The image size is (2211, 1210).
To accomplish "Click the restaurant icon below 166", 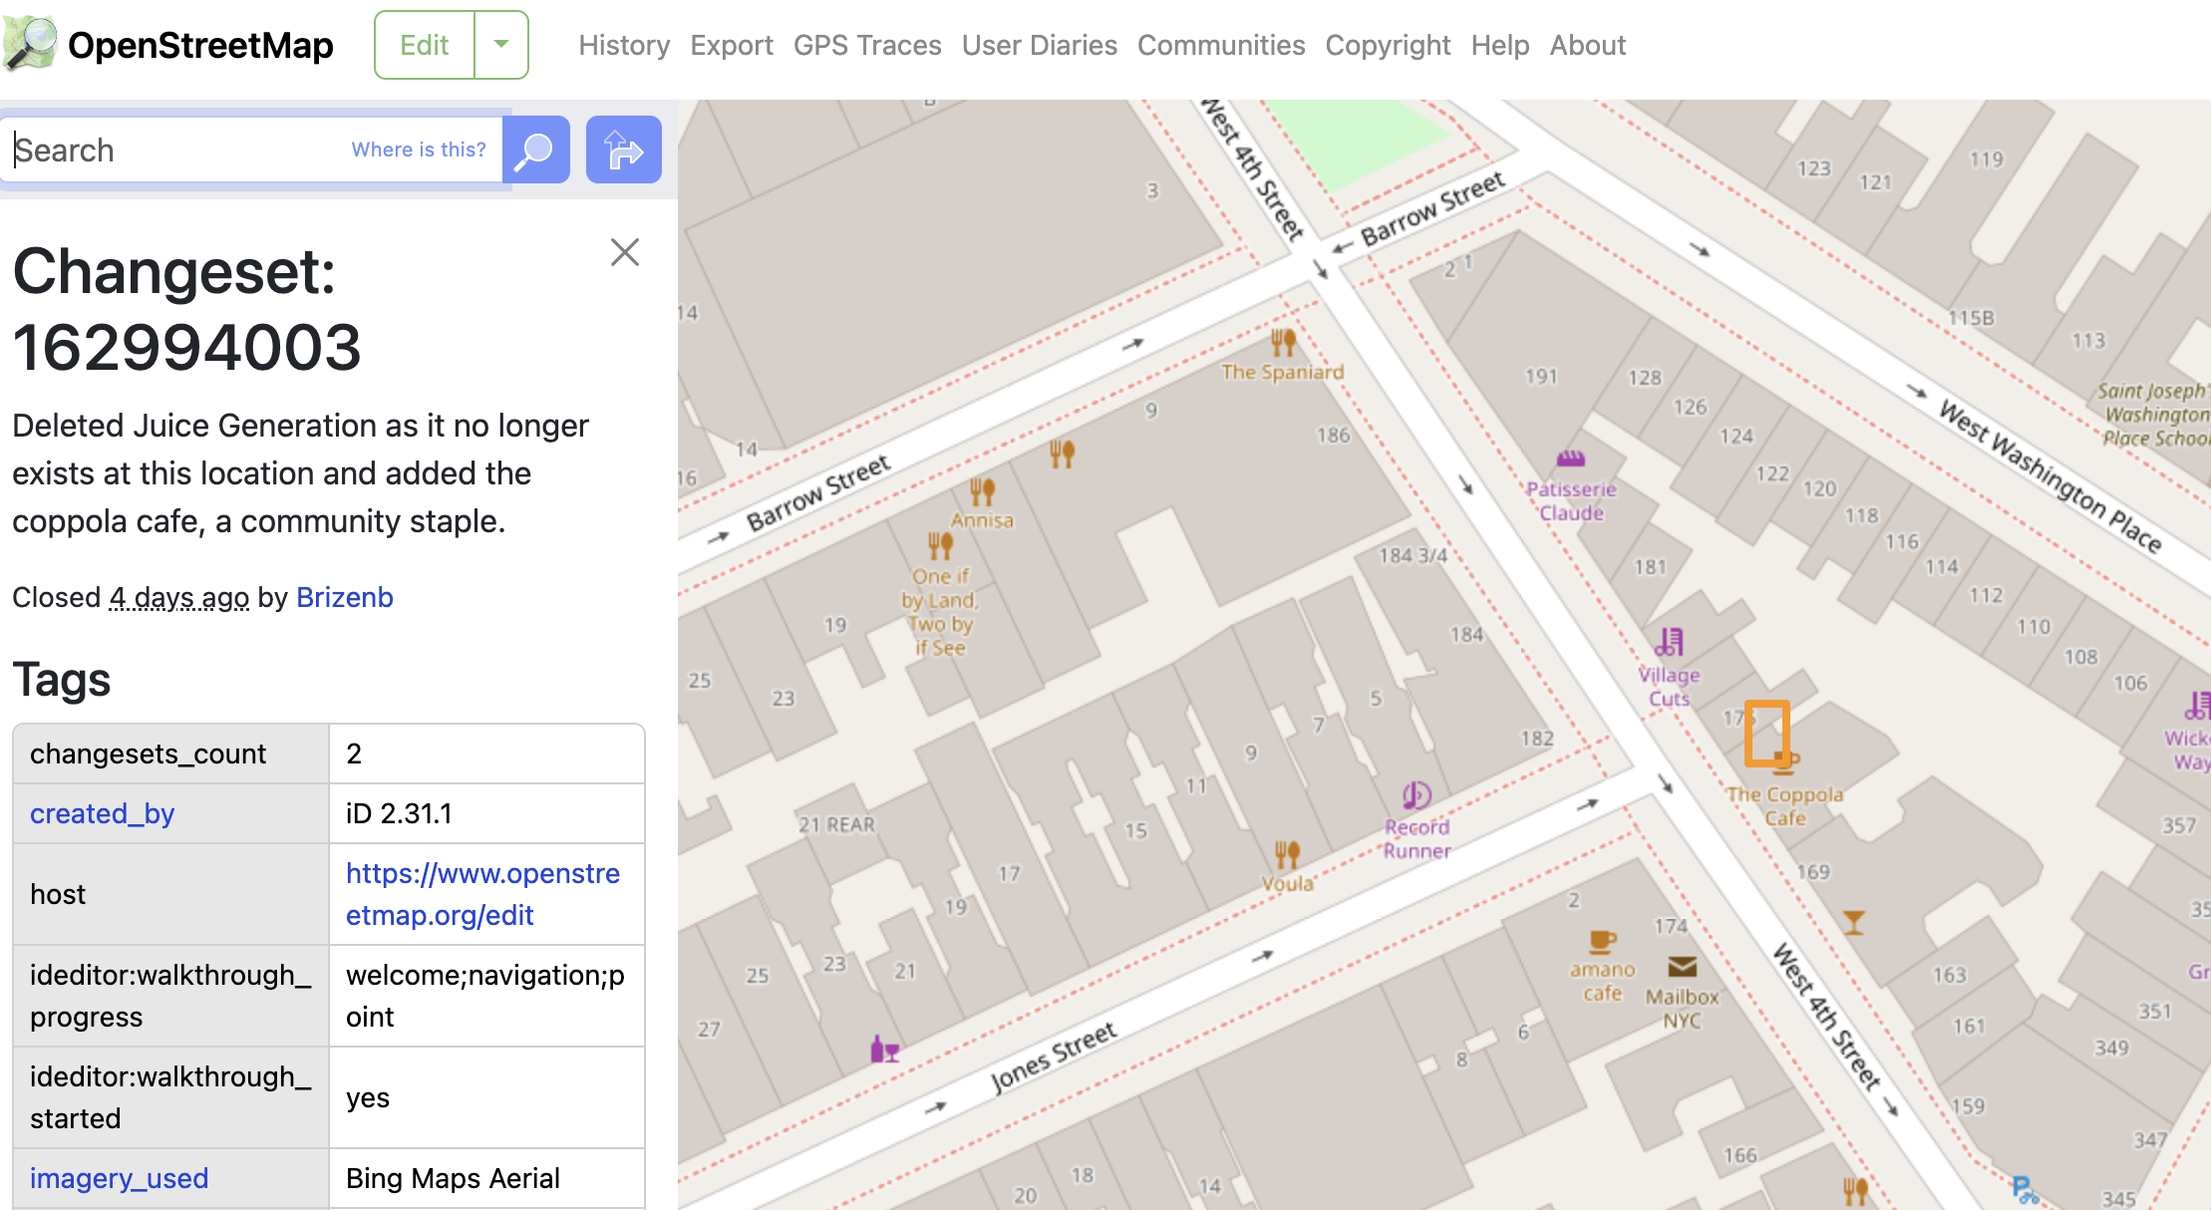I will coord(1855,1190).
